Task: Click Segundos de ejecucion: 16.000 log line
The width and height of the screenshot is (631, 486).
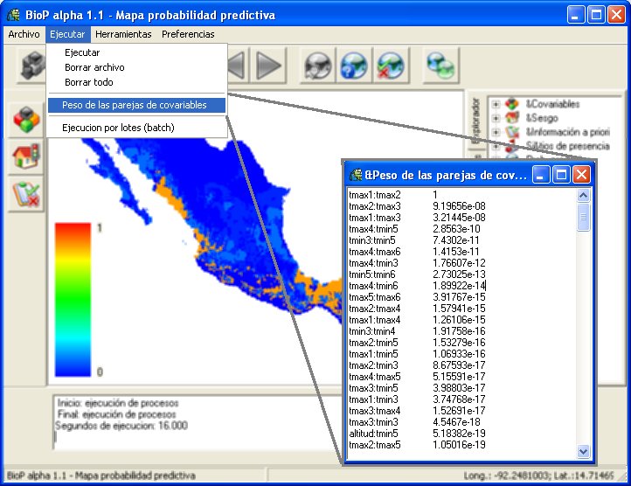Action: pyautogui.click(x=121, y=426)
